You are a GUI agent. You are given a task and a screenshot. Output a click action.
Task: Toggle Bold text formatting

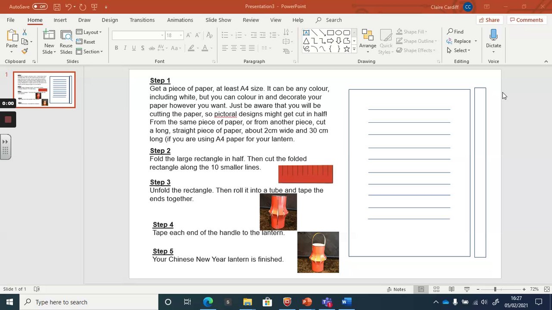(x=116, y=48)
